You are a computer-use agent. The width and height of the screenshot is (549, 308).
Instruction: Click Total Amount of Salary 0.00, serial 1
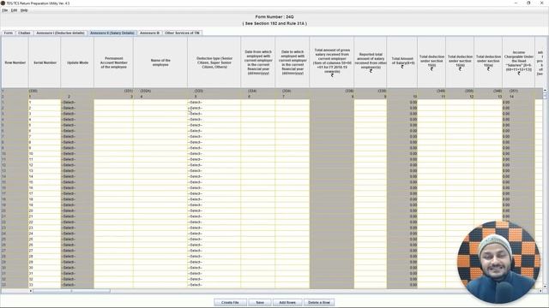point(402,103)
